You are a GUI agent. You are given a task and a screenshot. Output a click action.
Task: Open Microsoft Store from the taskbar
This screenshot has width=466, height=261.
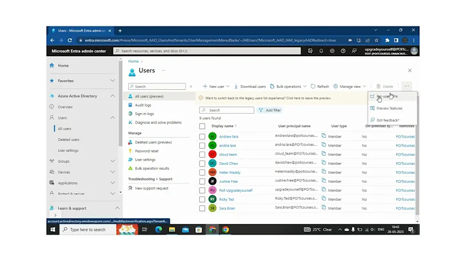click(x=199, y=229)
